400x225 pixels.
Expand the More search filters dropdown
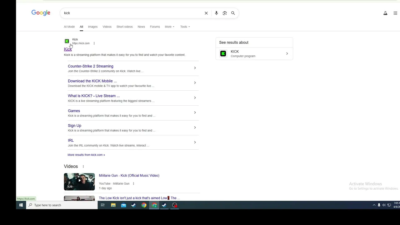(x=169, y=27)
